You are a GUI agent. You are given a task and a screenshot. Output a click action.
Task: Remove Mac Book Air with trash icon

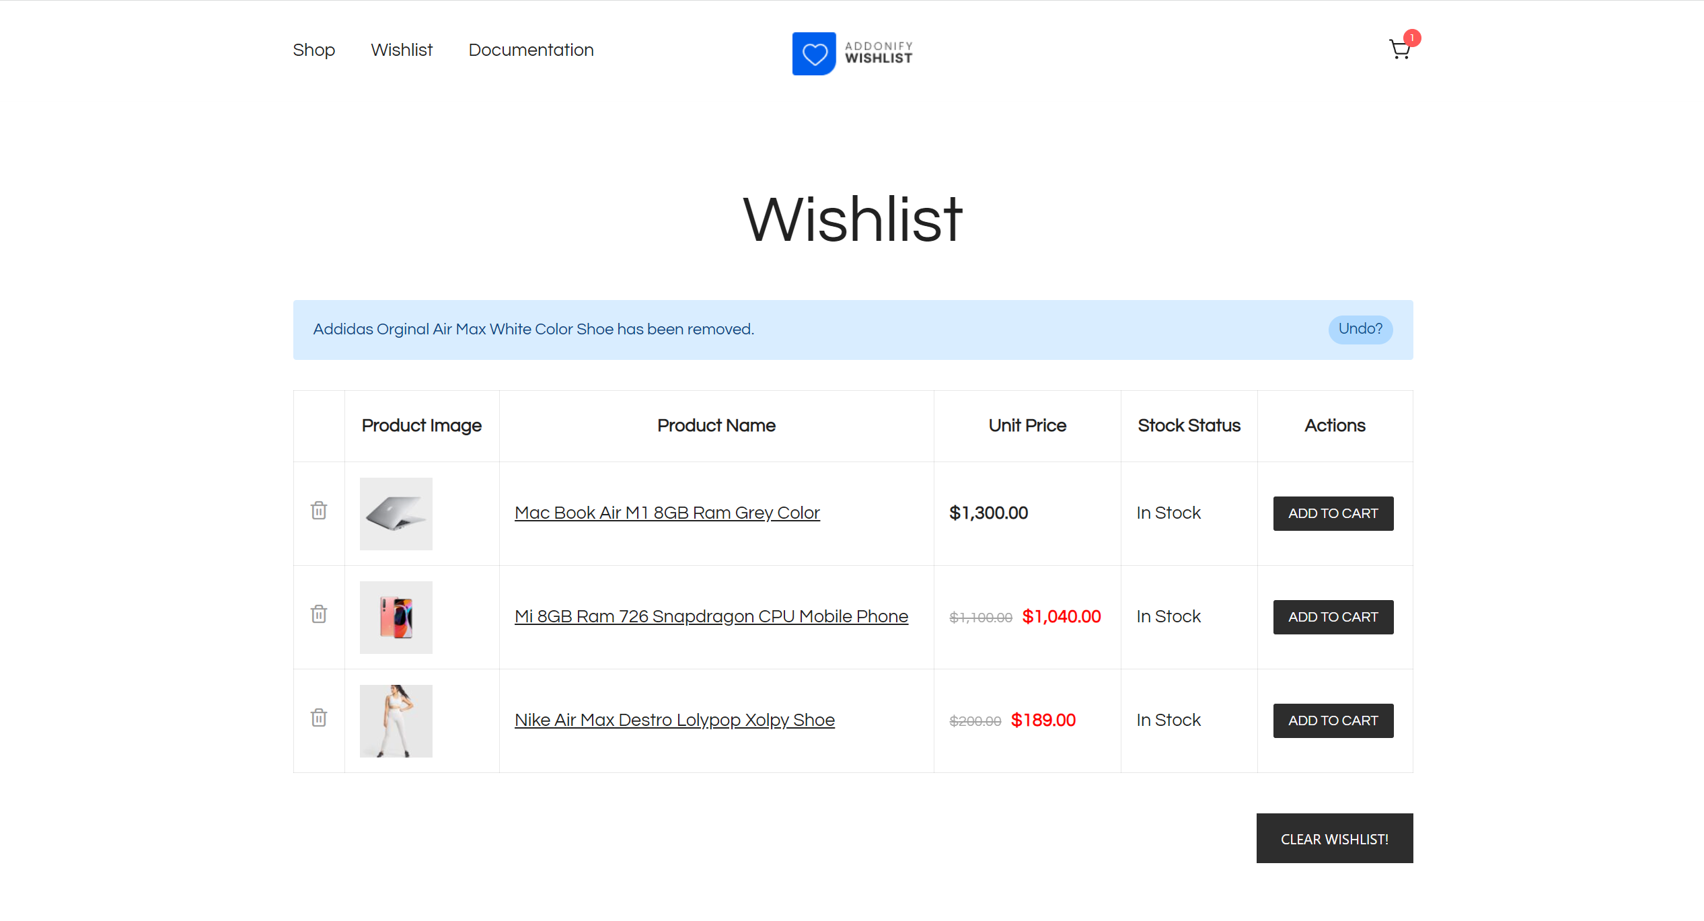pyautogui.click(x=319, y=511)
